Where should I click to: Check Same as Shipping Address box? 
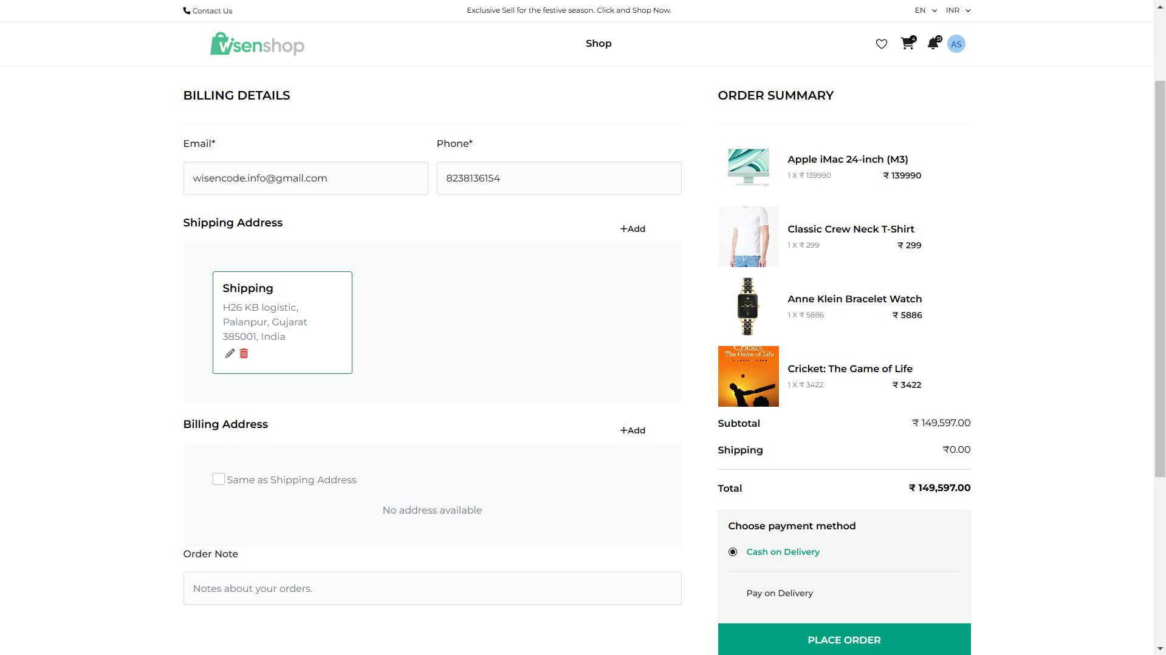pyautogui.click(x=219, y=479)
